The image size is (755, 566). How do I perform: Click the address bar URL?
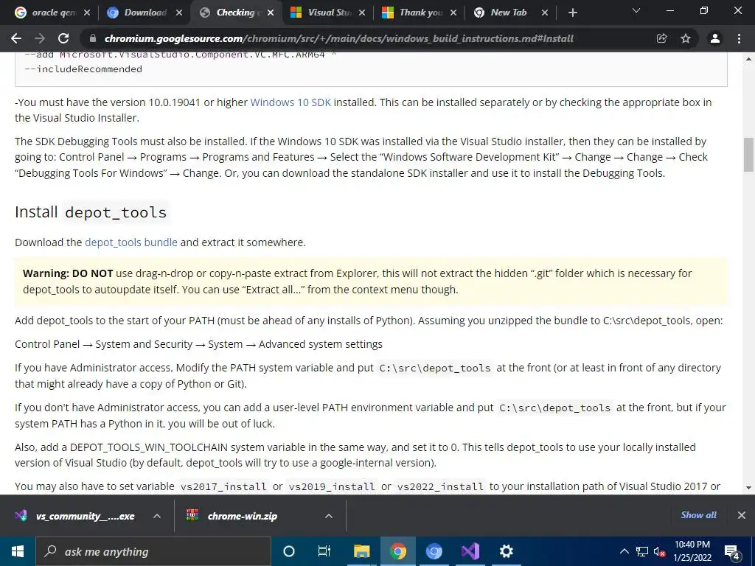(x=339, y=38)
